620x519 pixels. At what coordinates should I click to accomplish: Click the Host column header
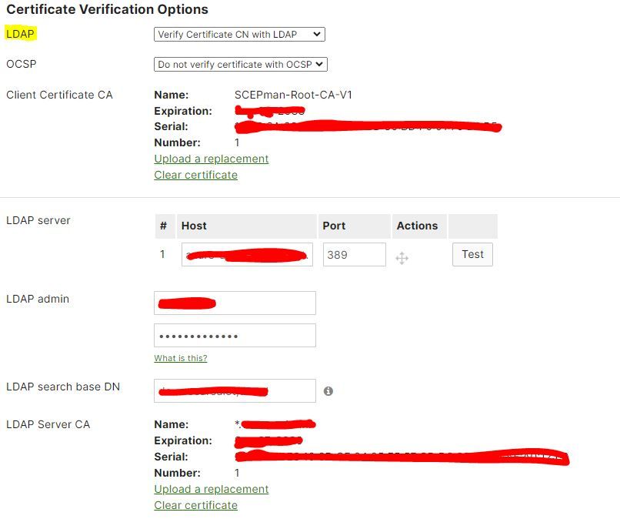(x=194, y=226)
